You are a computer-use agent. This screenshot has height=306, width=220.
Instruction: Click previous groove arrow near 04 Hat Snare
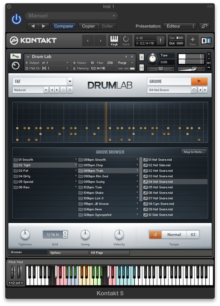200,90
